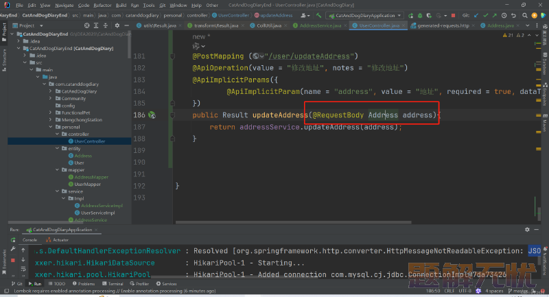Rerun CatAndDogDiaryApplication from the main toolbar

(410, 15)
